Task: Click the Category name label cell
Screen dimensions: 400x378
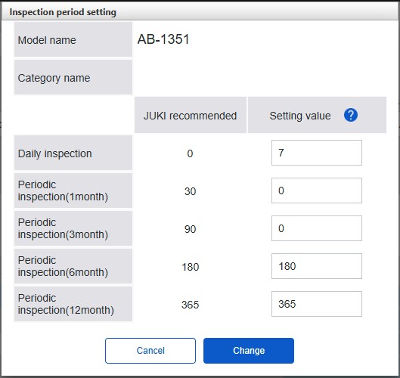Action: click(x=73, y=77)
